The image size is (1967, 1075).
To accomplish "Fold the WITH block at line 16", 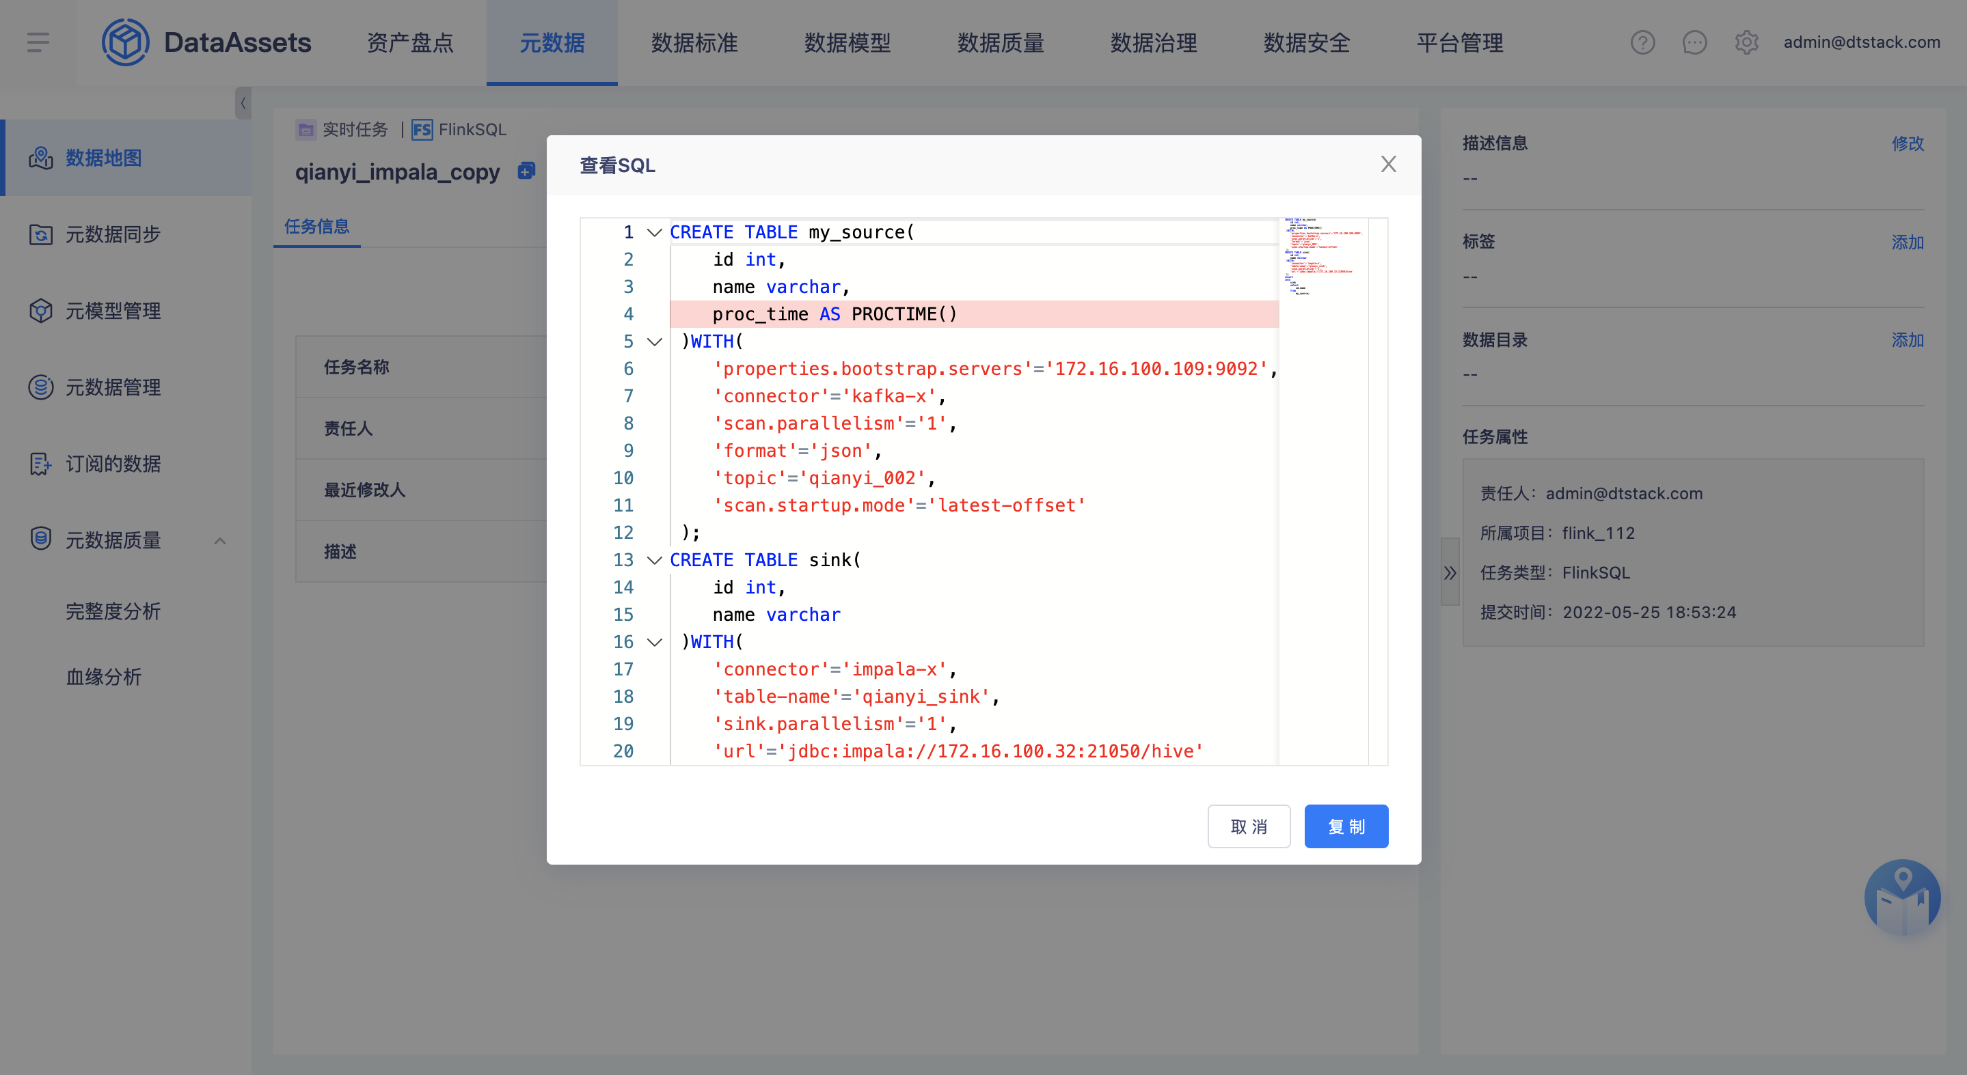I will click(x=654, y=643).
